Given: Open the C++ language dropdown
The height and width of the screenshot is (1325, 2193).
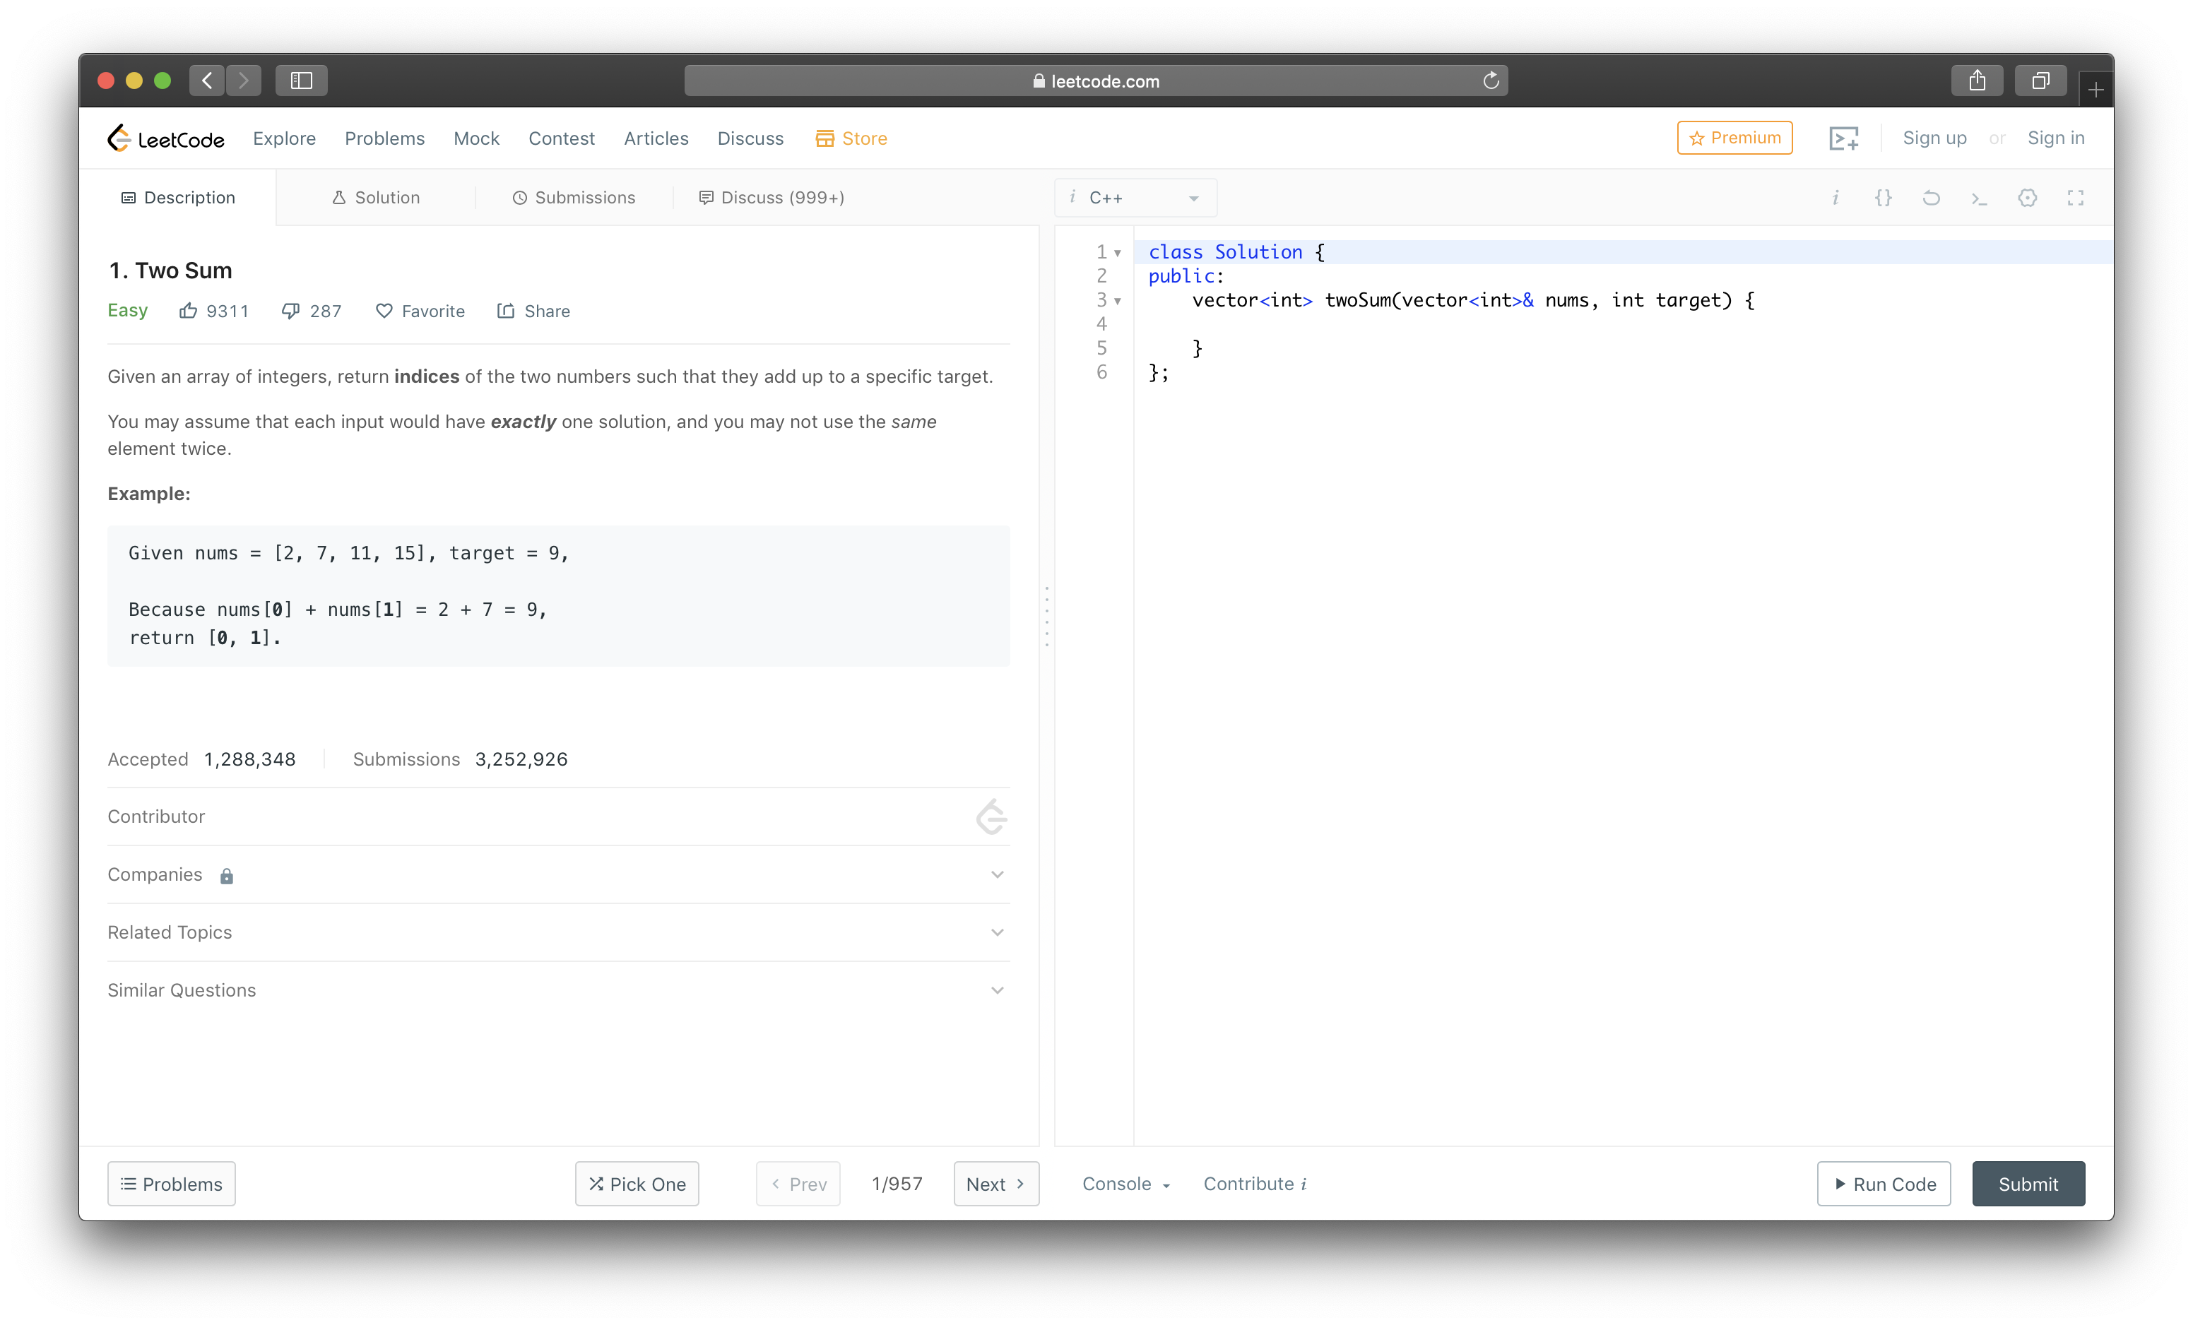Looking at the screenshot, I should (1135, 198).
